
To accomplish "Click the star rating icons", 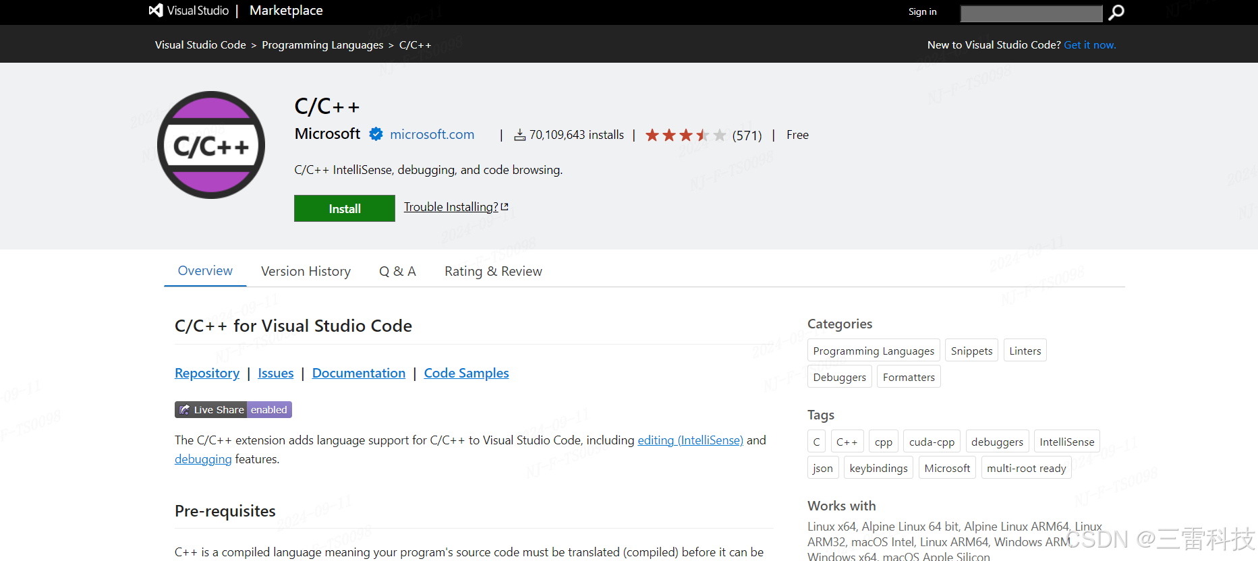I will tap(685, 135).
